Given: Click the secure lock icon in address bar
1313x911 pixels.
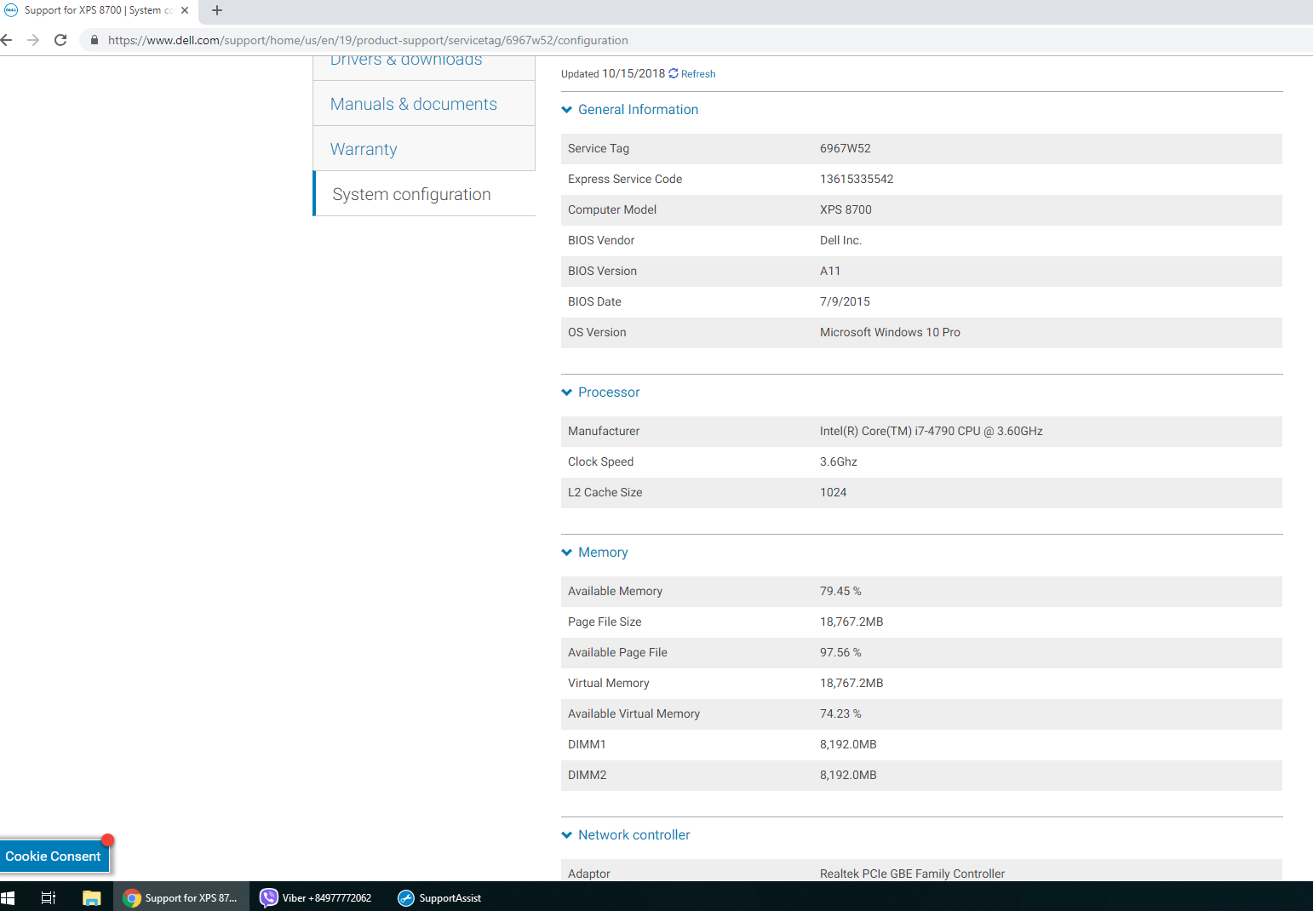Looking at the screenshot, I should pyautogui.click(x=94, y=40).
